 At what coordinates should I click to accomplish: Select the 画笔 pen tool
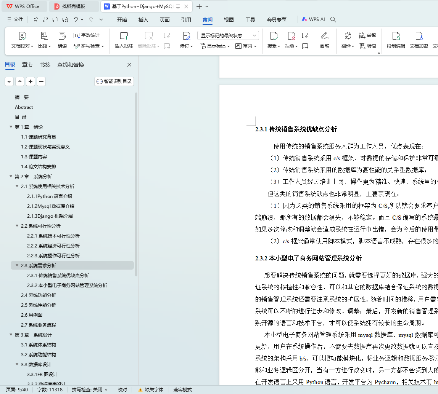point(324,40)
